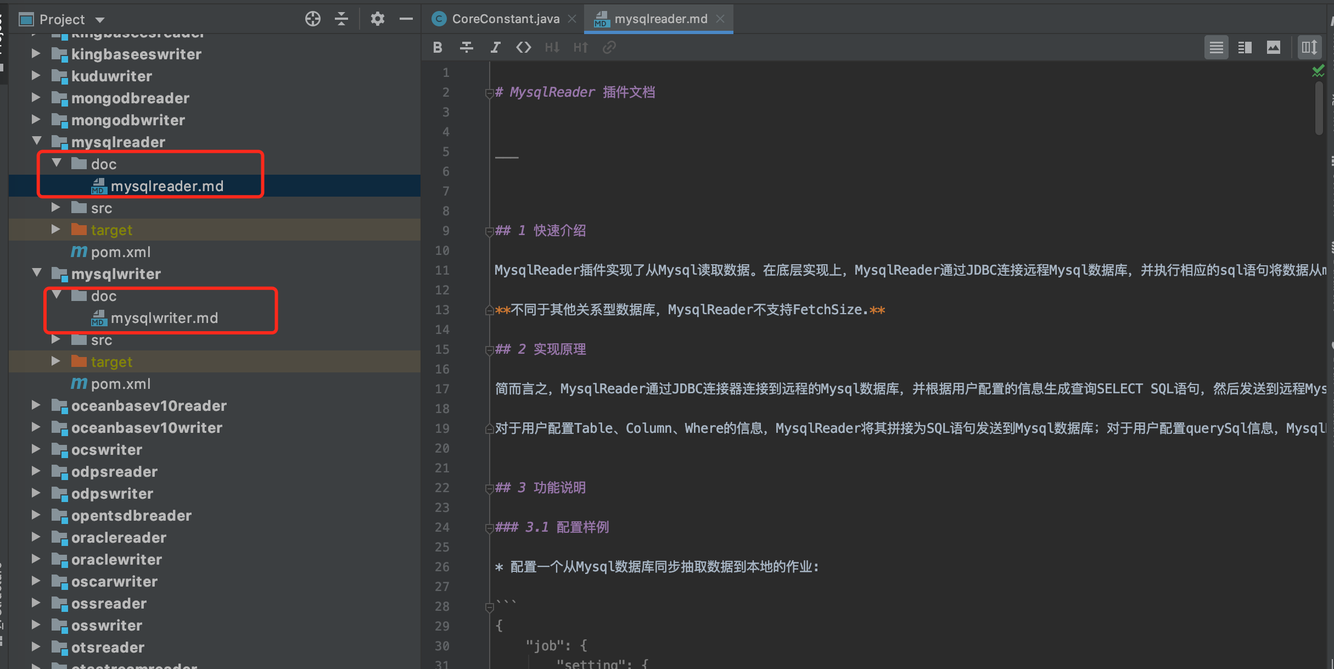
Task: Close the mysqlreader.md tab
Action: pos(720,19)
